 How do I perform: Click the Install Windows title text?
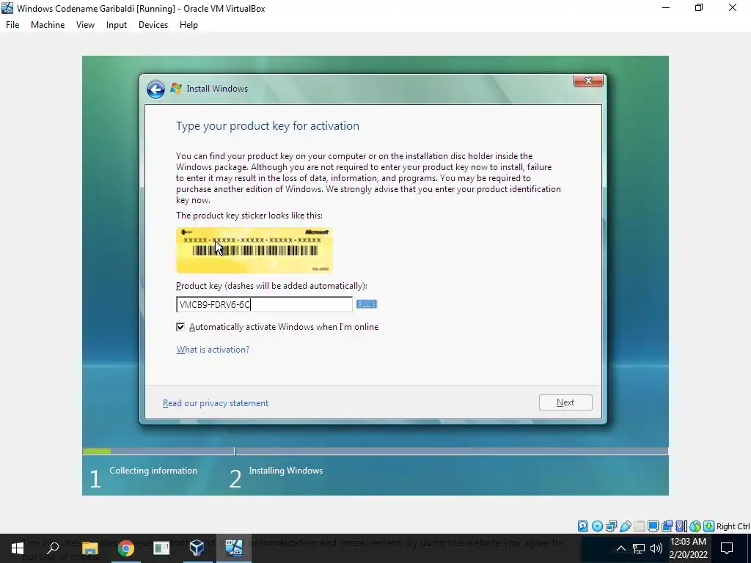[x=217, y=89]
